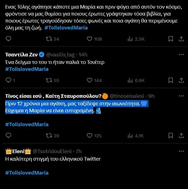Bookmark the tinoseisaiesi tweet
The width and height of the screenshot is (188, 189).
point(171,135)
